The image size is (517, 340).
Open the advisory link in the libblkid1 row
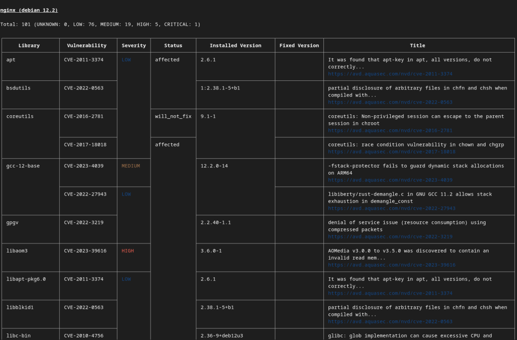(x=390, y=321)
